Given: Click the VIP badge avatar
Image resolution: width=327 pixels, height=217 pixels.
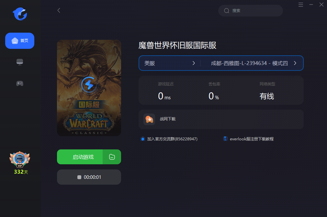Looking at the screenshot, I should pos(20,159).
